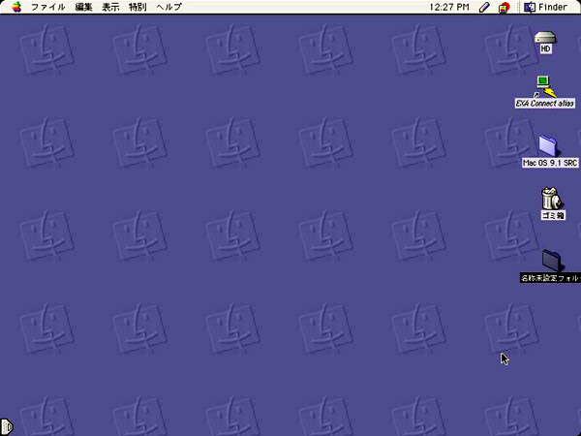Select the dark 名称未設定フォルダ folder icon
Image resolution: width=581 pixels, height=436 pixels.
[552, 260]
